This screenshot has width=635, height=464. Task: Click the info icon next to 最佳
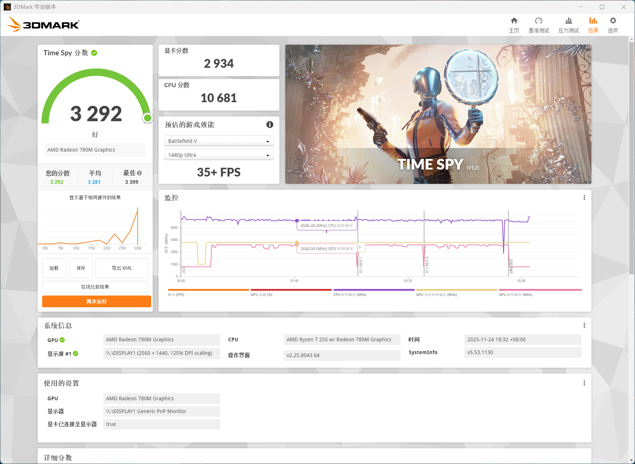coord(139,173)
